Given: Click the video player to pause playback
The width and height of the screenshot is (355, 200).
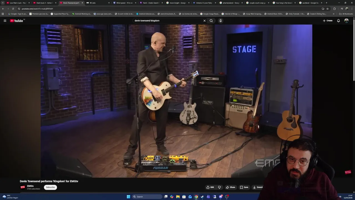Looking at the screenshot, I should tap(176, 101).
